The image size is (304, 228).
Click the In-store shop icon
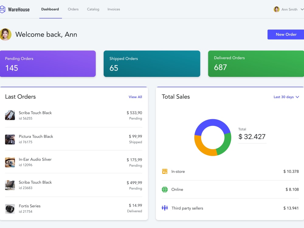pos(164,171)
